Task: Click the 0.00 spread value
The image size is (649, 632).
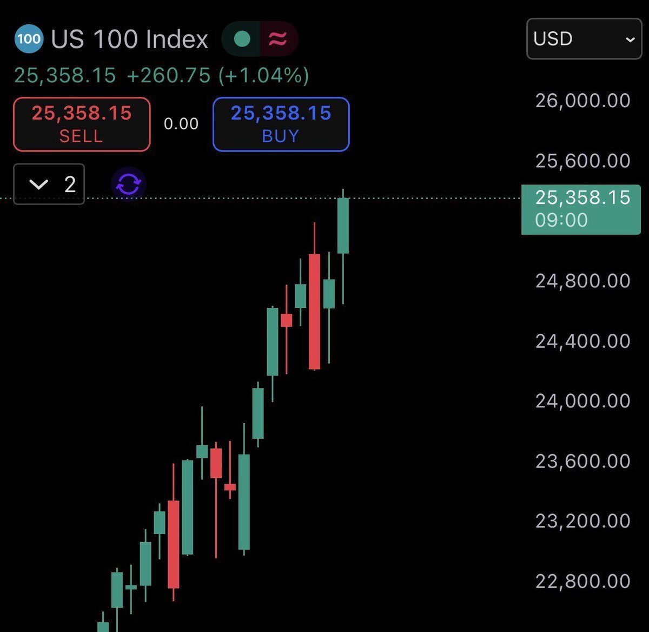Action: [x=181, y=124]
